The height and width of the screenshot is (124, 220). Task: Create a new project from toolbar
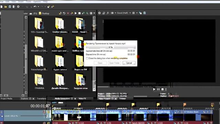click(1, 7)
